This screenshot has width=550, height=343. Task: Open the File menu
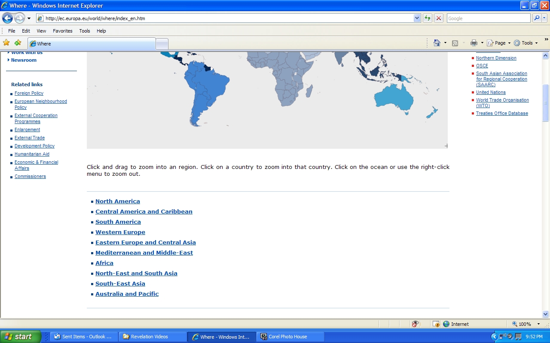pyautogui.click(x=12, y=31)
